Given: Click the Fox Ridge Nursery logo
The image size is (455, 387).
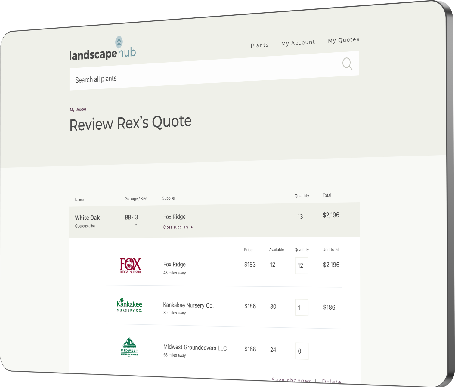Looking at the screenshot, I should (131, 265).
